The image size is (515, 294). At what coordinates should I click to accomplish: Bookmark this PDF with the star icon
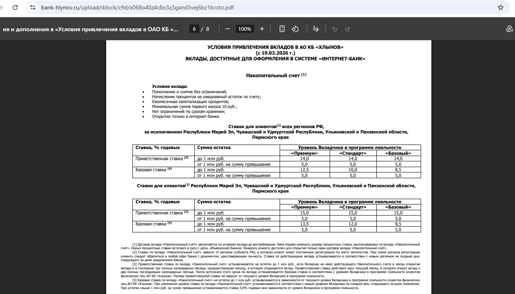click(x=500, y=7)
